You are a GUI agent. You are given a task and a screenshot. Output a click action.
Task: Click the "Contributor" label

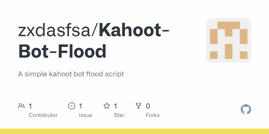[x=43, y=115]
